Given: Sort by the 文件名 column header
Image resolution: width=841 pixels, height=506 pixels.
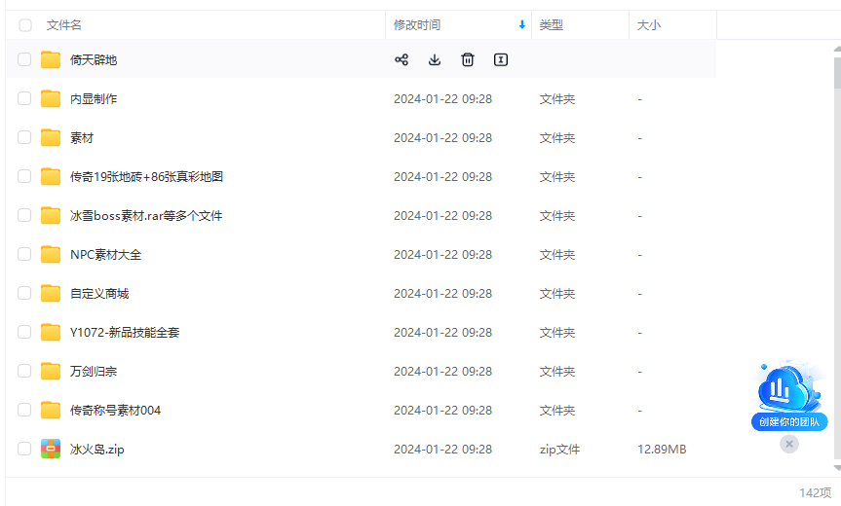Looking at the screenshot, I should pos(64,25).
